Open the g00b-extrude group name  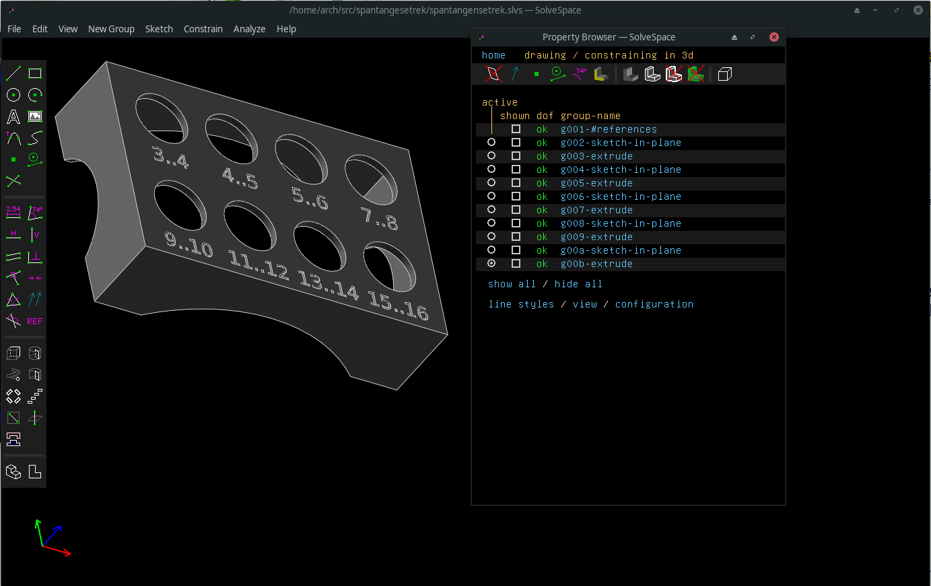(597, 264)
